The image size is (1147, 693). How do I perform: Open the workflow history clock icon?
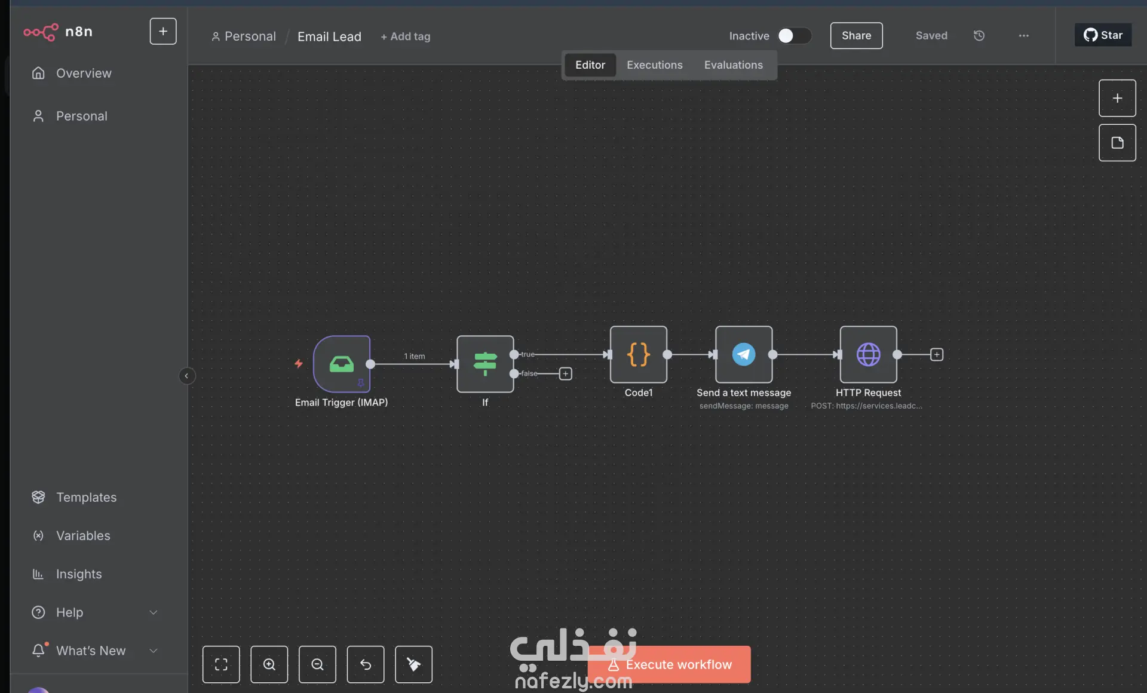(979, 36)
